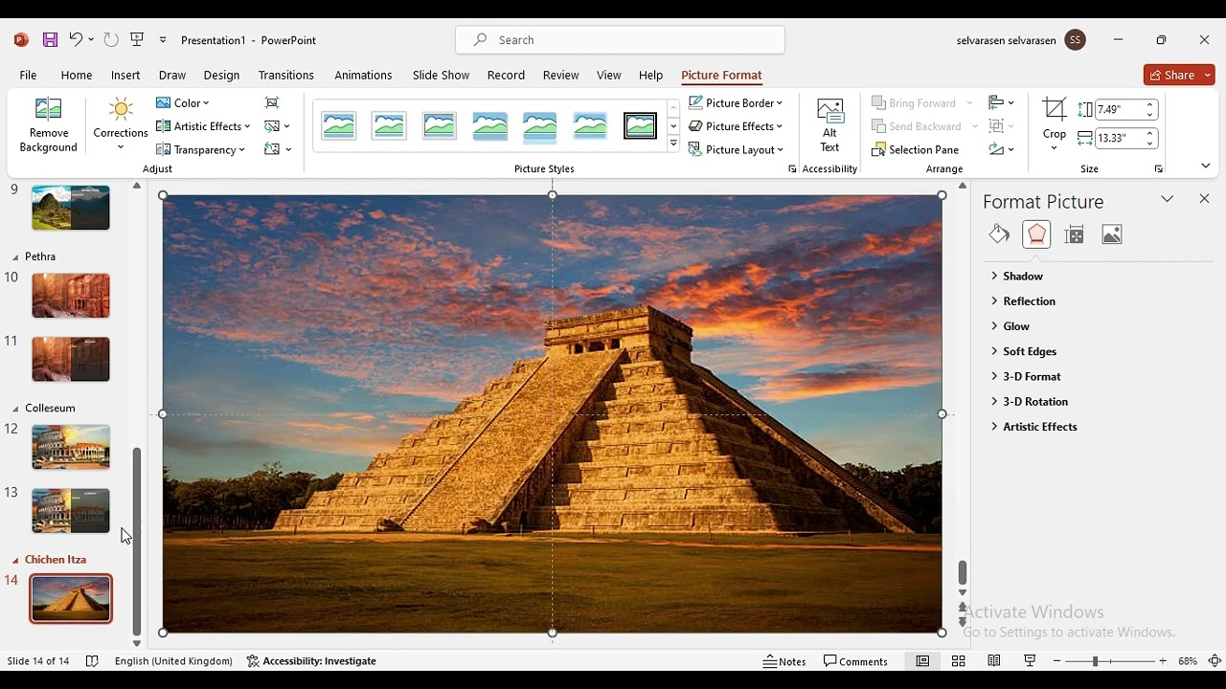Collapse the Colleseum section header
The image size is (1226, 689).
(x=15, y=409)
